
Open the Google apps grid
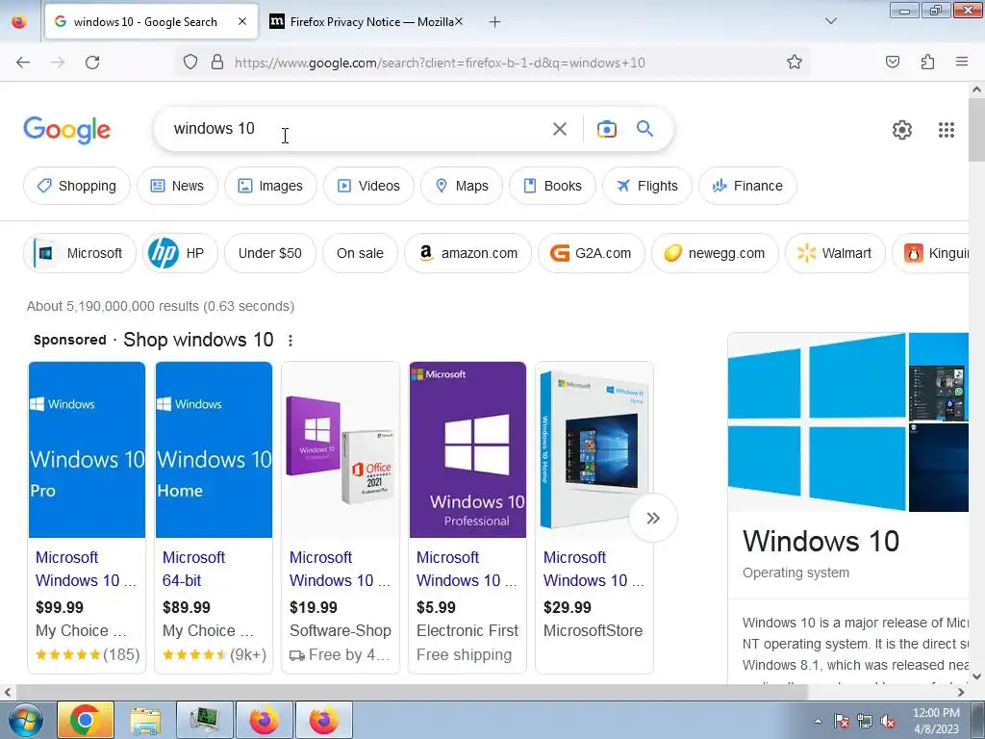[947, 130]
